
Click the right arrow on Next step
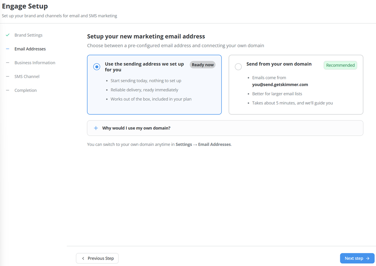coord(368,258)
